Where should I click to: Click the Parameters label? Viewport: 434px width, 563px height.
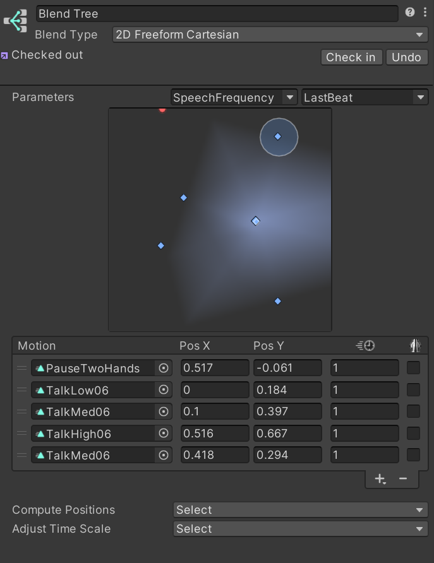point(43,97)
